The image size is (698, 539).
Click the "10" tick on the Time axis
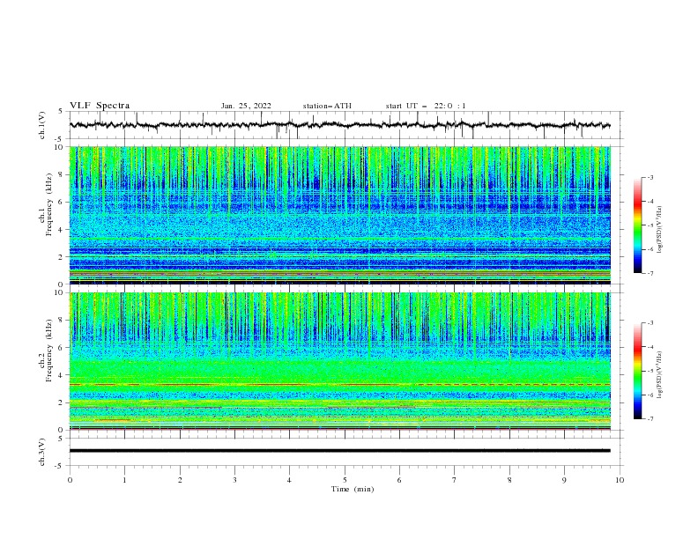(620, 480)
